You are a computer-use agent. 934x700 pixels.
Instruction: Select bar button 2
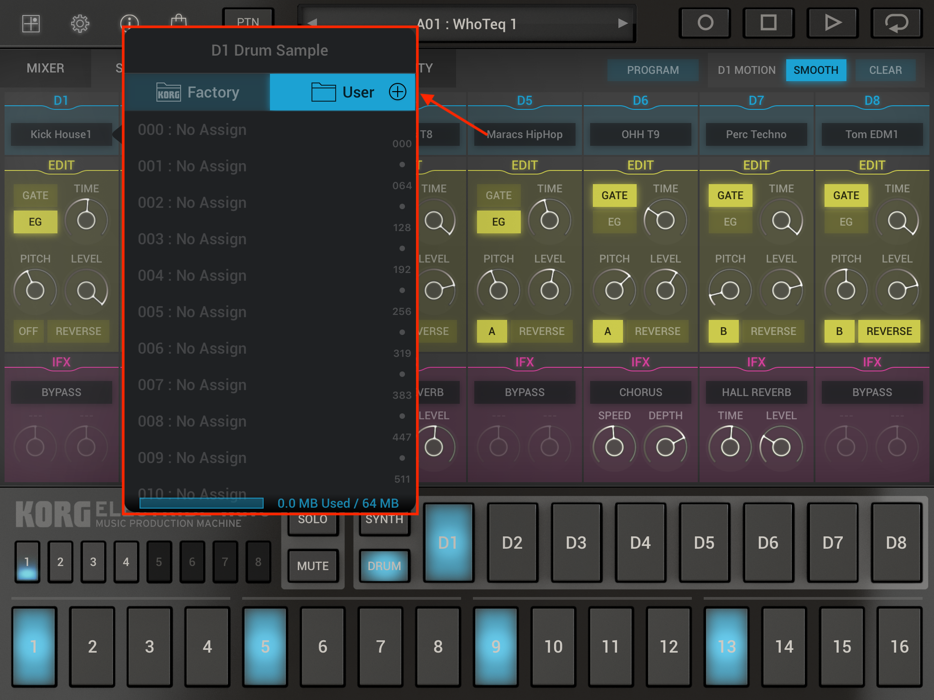point(60,562)
